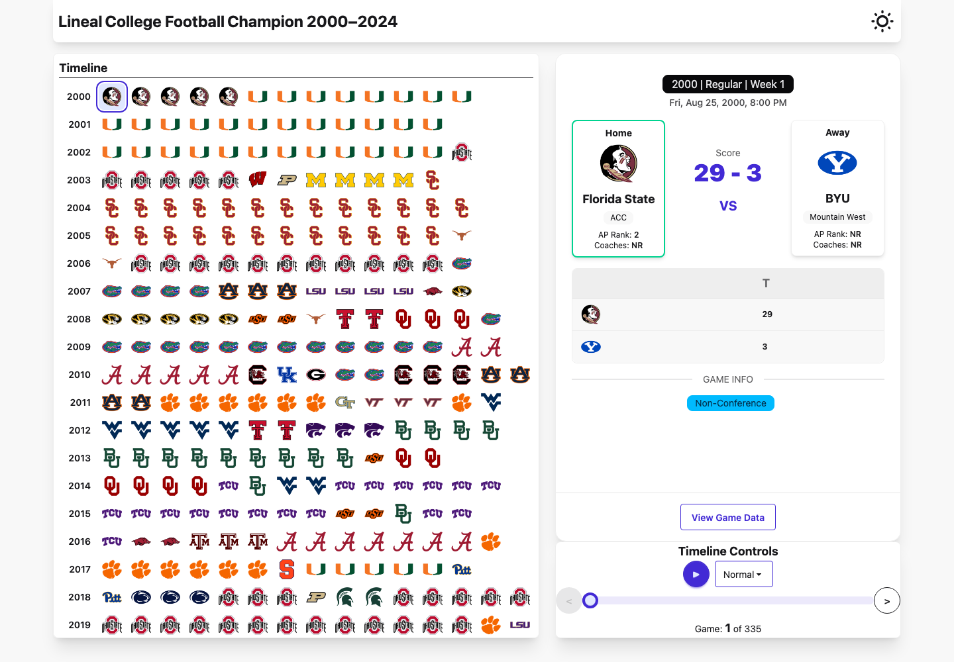Screen dimensions: 954x662
Task: Click the Pitt logo in the 2018 row
Action: [112, 597]
